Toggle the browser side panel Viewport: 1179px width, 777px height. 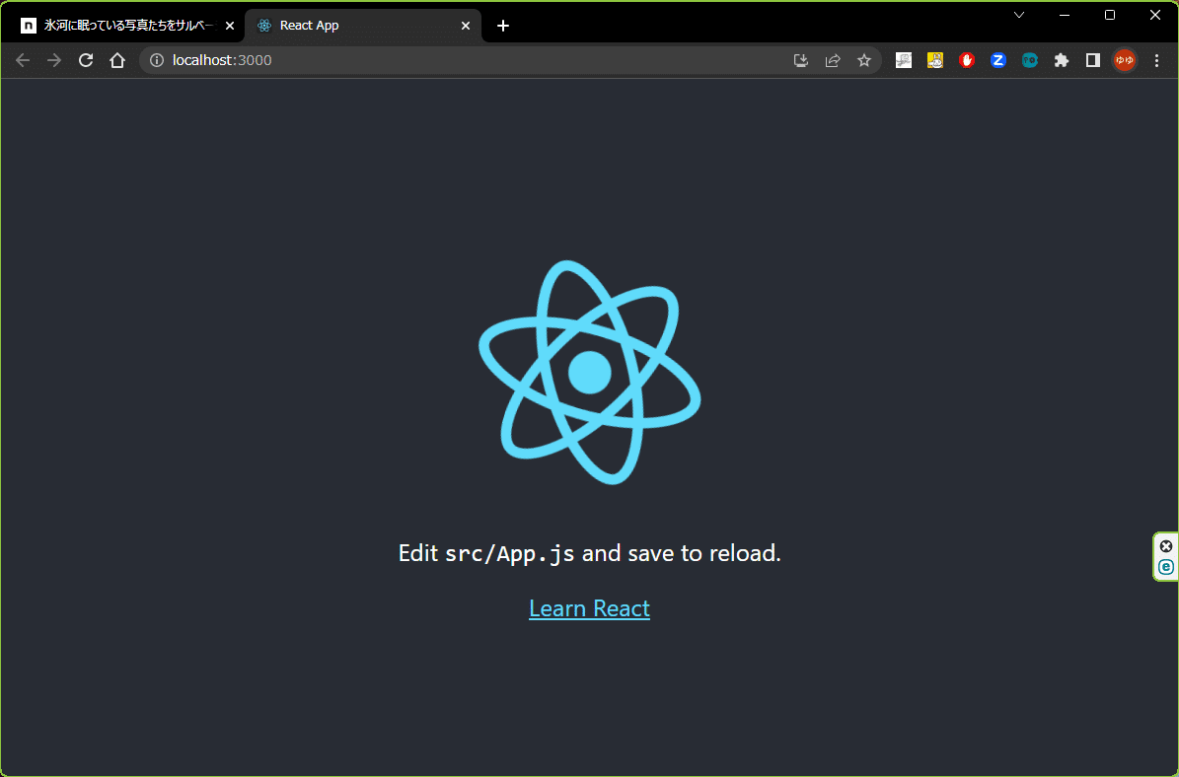1093,60
